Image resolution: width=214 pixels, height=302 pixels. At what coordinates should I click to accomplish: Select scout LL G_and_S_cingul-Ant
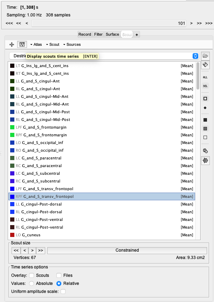tap(102, 81)
